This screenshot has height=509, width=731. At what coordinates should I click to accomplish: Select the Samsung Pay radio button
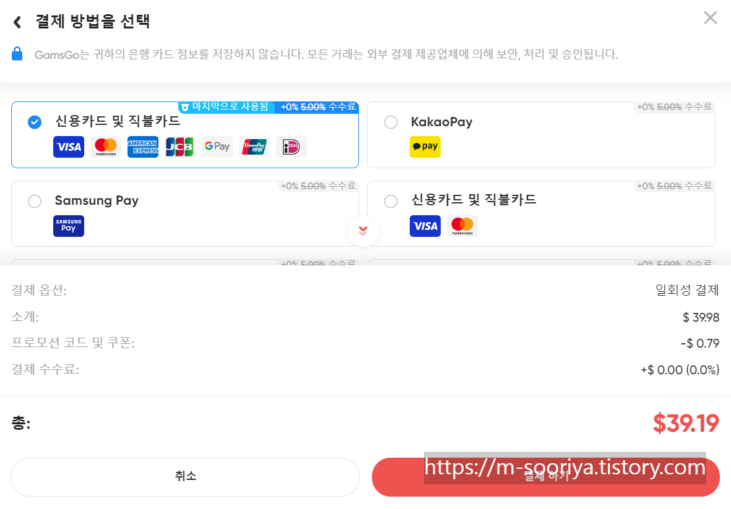(35, 201)
